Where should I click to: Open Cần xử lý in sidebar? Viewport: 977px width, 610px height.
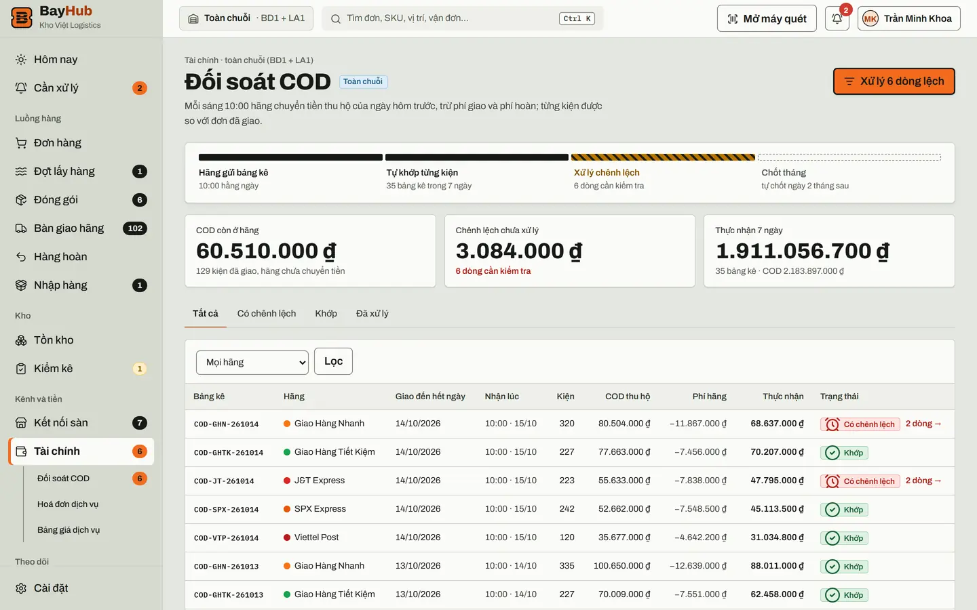pyautogui.click(x=81, y=88)
